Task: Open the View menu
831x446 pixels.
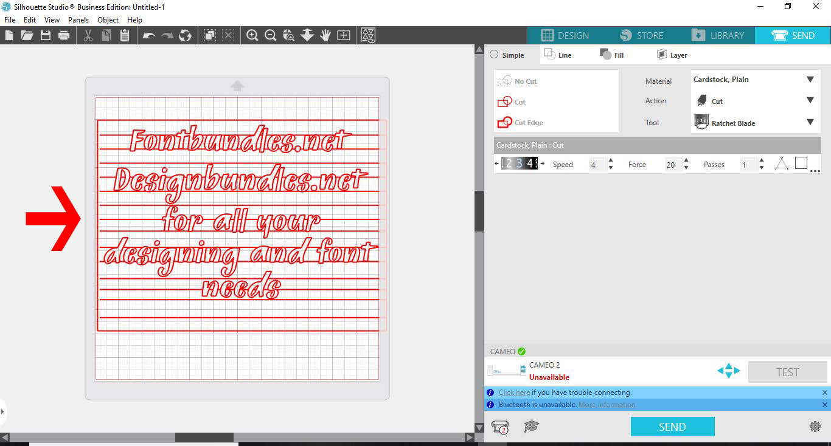Action: pos(52,20)
